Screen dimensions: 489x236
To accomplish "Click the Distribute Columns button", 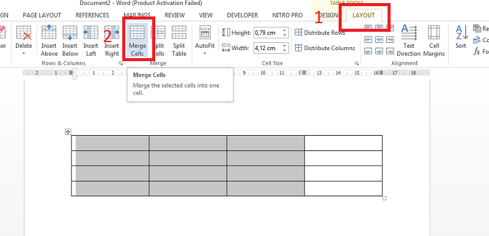I will coord(325,48).
